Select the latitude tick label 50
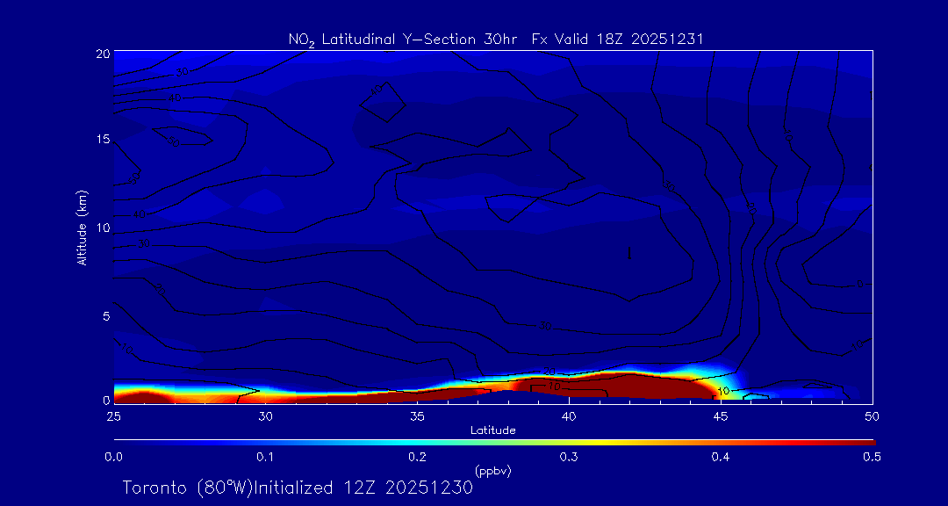Viewport: 948px width, 506px height. pos(873,416)
